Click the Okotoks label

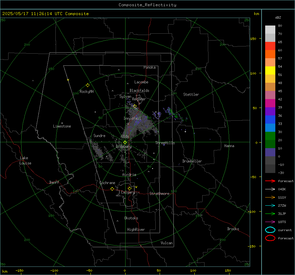(x=131, y=218)
